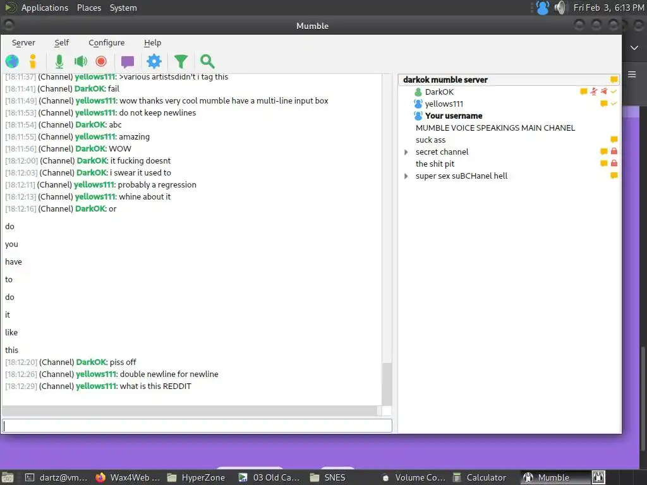Switch to the HyperZone taskbar window

(x=197, y=477)
